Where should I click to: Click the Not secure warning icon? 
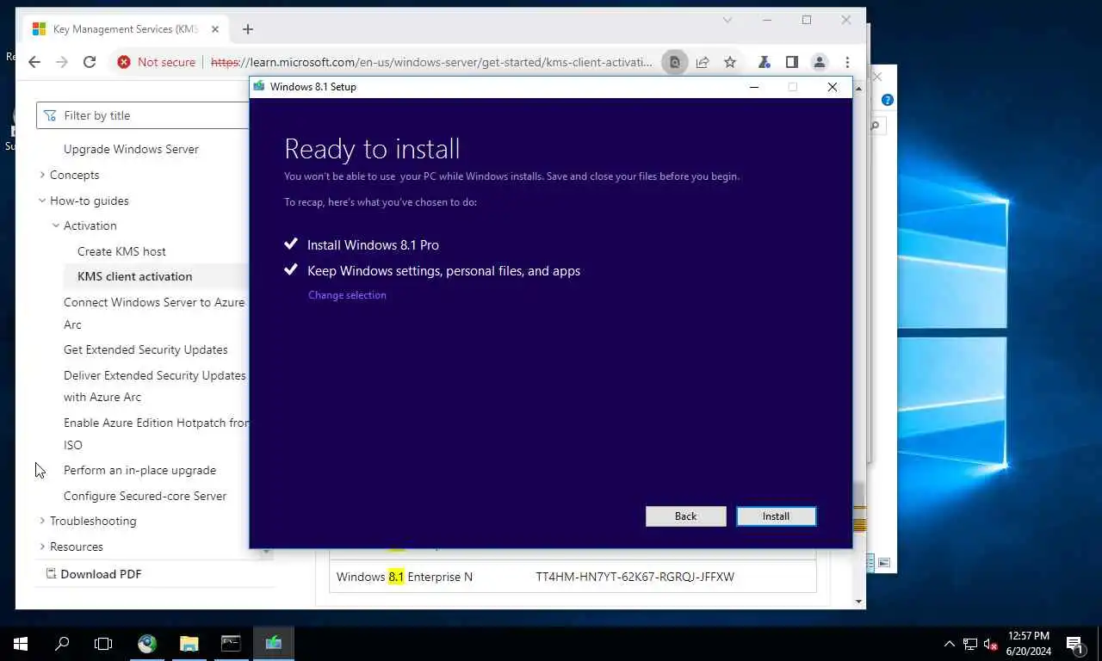tap(124, 62)
